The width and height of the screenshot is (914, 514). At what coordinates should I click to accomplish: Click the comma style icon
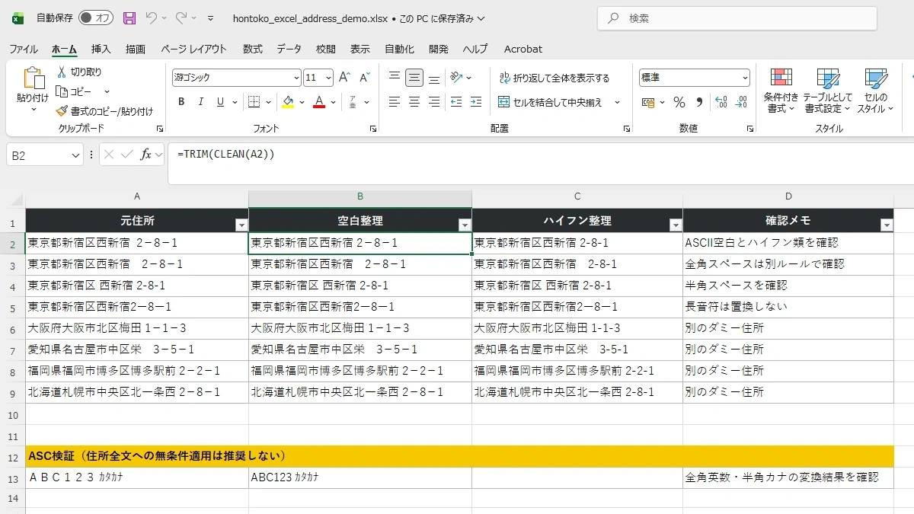[699, 102]
